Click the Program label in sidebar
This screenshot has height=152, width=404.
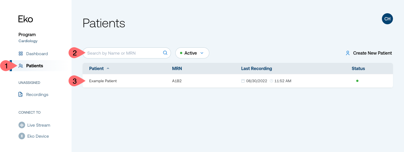tap(27, 34)
